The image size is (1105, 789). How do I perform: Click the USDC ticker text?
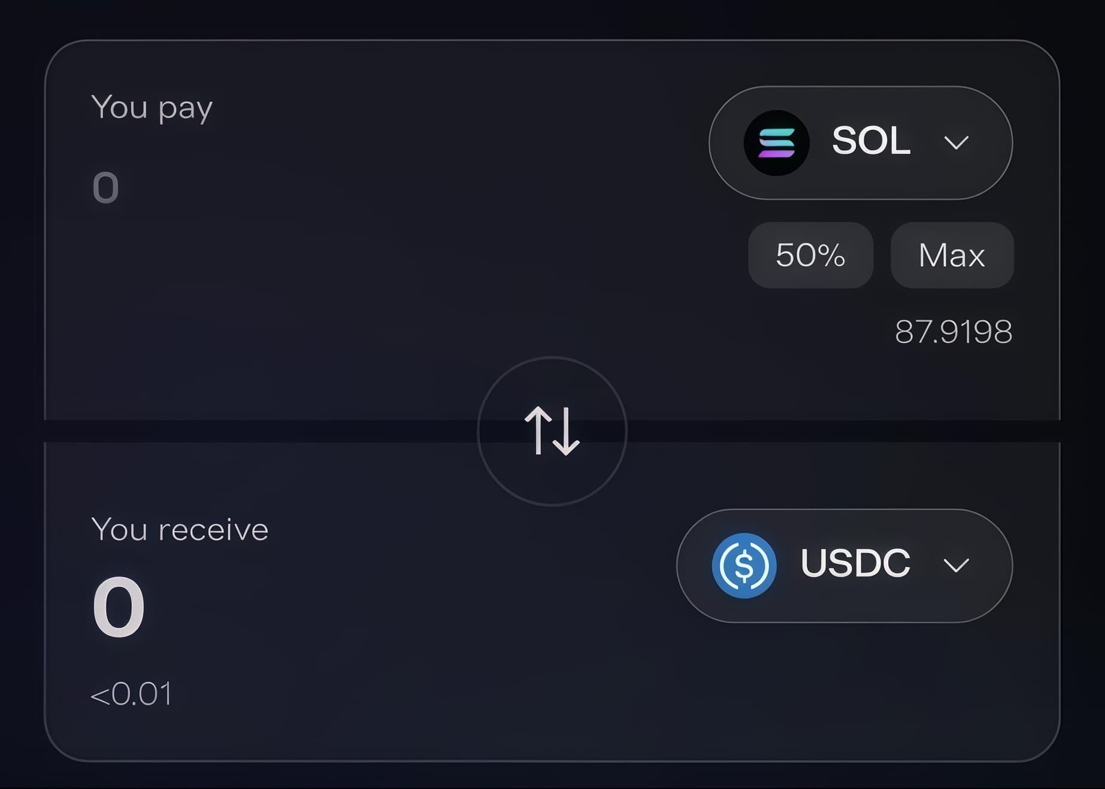click(855, 563)
